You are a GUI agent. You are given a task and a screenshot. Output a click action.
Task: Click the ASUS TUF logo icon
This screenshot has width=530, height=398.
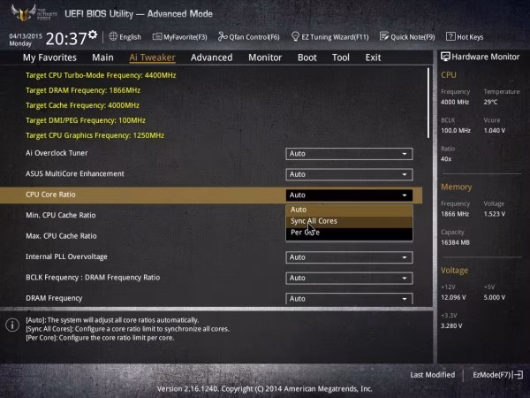[24, 12]
